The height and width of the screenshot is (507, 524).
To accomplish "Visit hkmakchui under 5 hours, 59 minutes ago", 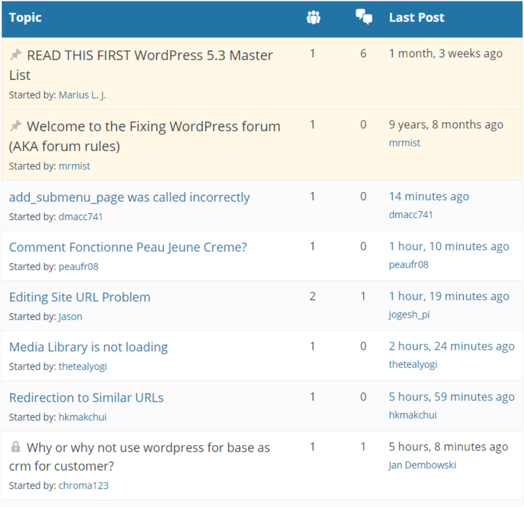I will point(412,415).
